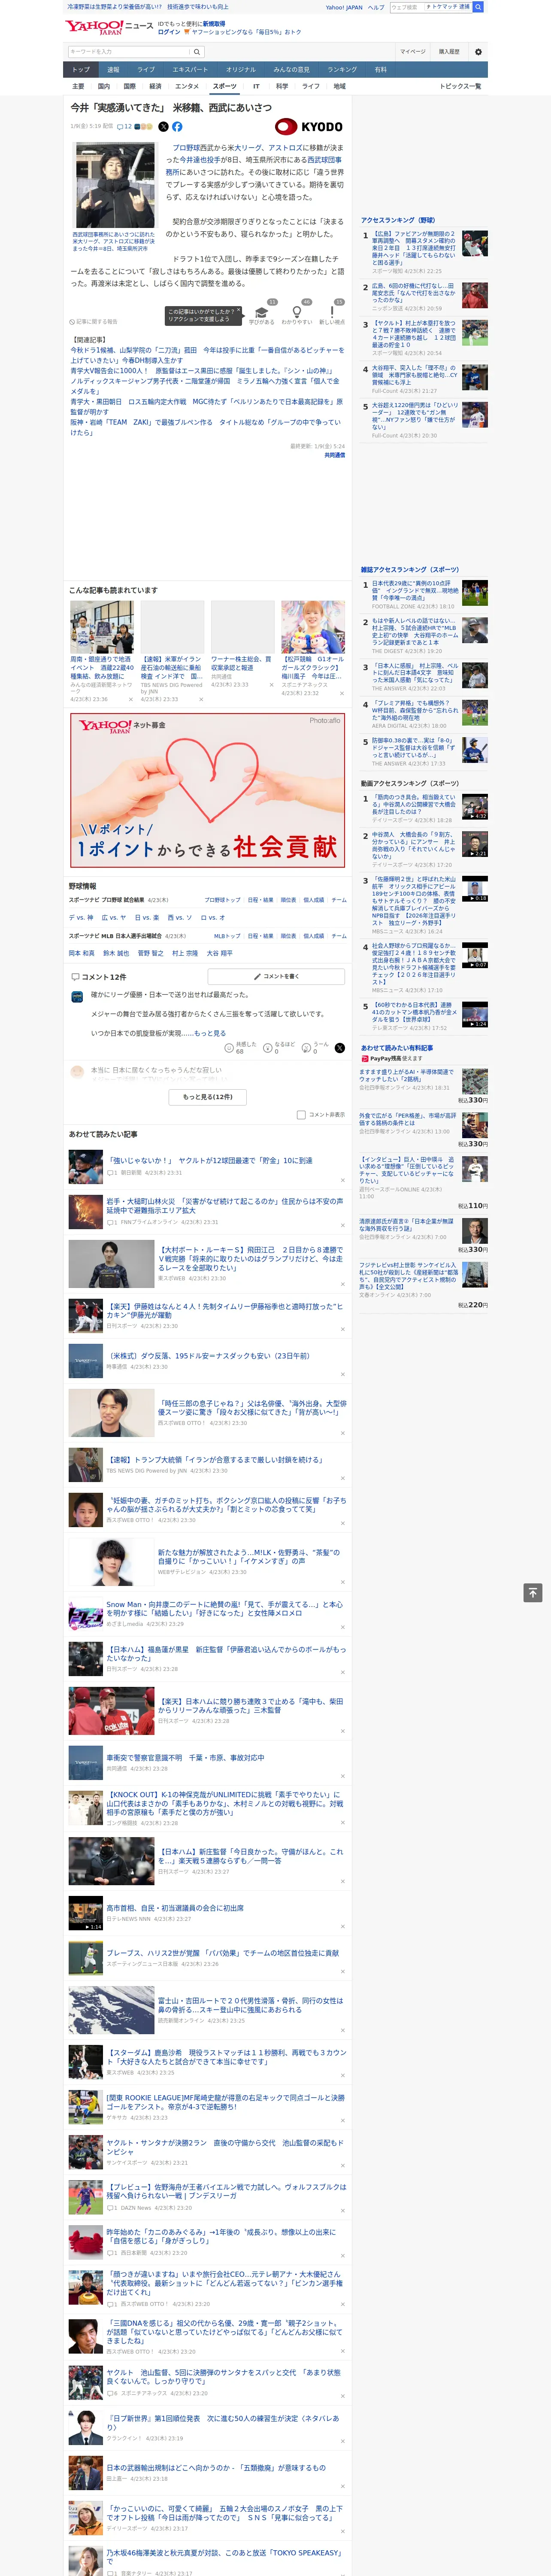Click the なるほど reaction on first comment

click(278, 1047)
